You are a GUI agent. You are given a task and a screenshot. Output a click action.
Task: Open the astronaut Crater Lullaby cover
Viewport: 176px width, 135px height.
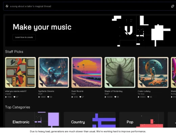pyautogui.click(x=153, y=72)
